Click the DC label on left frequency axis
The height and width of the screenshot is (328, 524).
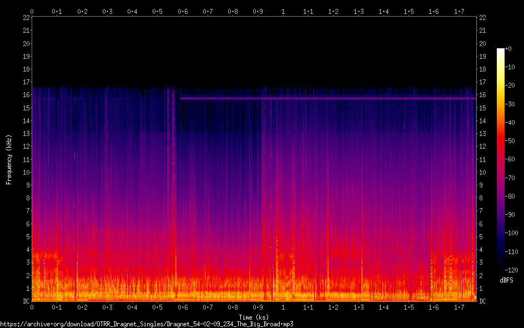pyautogui.click(x=25, y=301)
